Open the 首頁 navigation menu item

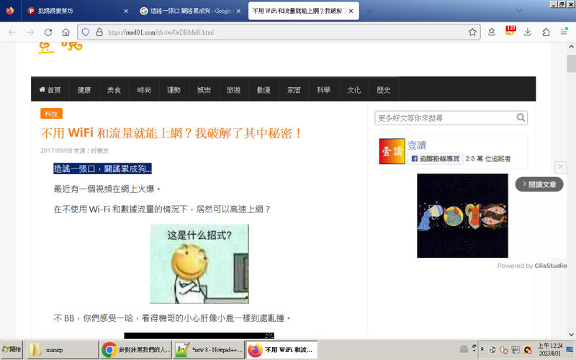[50, 90]
